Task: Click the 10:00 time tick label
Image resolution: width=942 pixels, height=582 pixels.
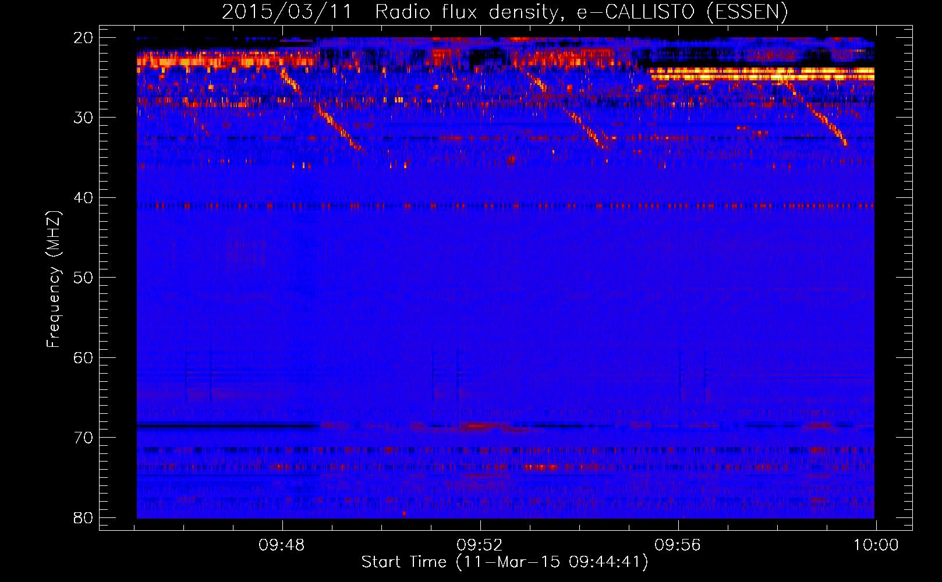Action: point(876,545)
